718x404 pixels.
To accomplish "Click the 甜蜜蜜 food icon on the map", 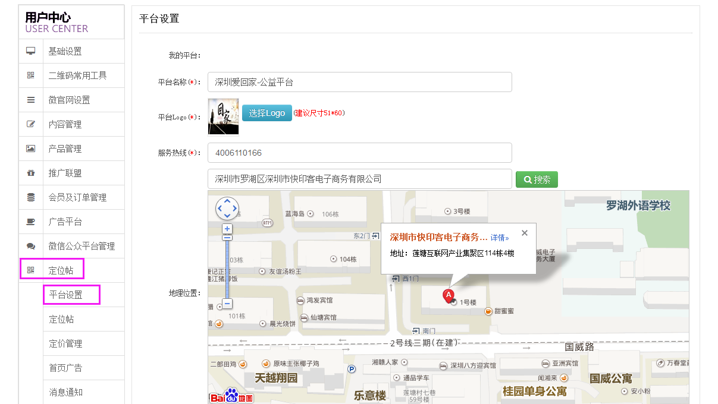I will pyautogui.click(x=488, y=311).
